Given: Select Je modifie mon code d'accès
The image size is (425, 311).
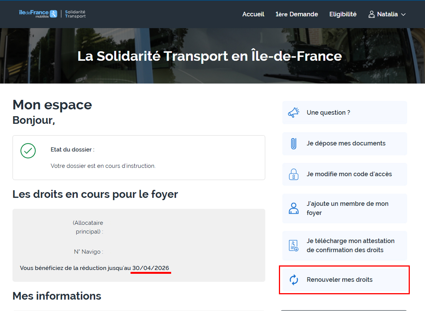Looking at the screenshot, I should coord(349,174).
